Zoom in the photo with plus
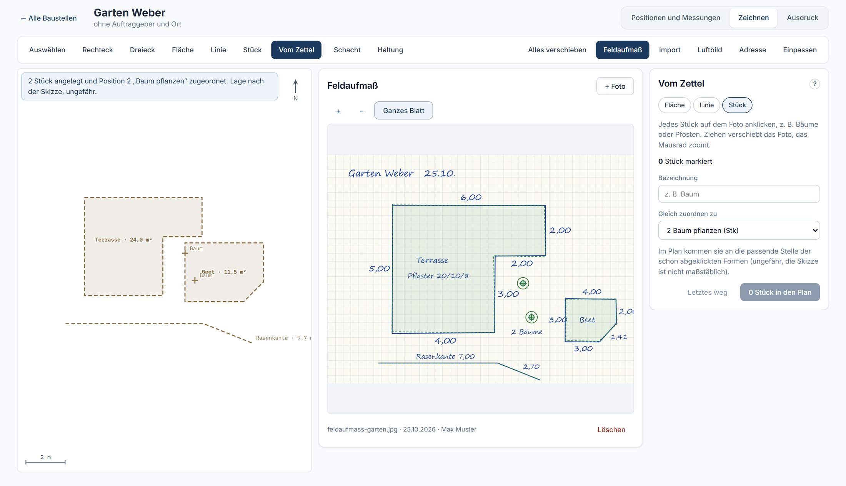Image resolution: width=846 pixels, height=486 pixels. pyautogui.click(x=338, y=111)
